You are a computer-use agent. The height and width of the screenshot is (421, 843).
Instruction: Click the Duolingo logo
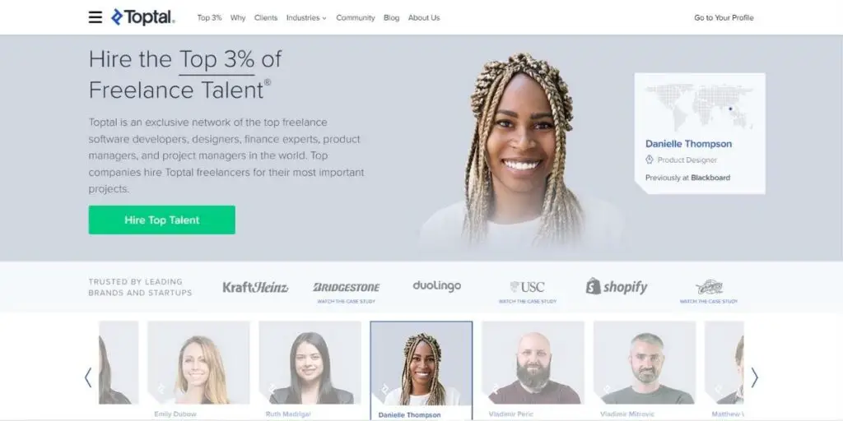(x=436, y=286)
